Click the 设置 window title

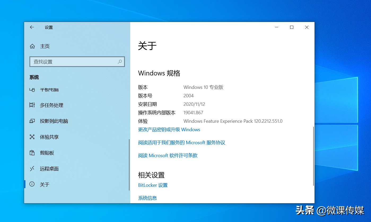click(x=49, y=28)
